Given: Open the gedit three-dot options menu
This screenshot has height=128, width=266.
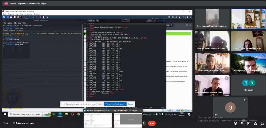Looking at the screenshot, I should (155, 21).
